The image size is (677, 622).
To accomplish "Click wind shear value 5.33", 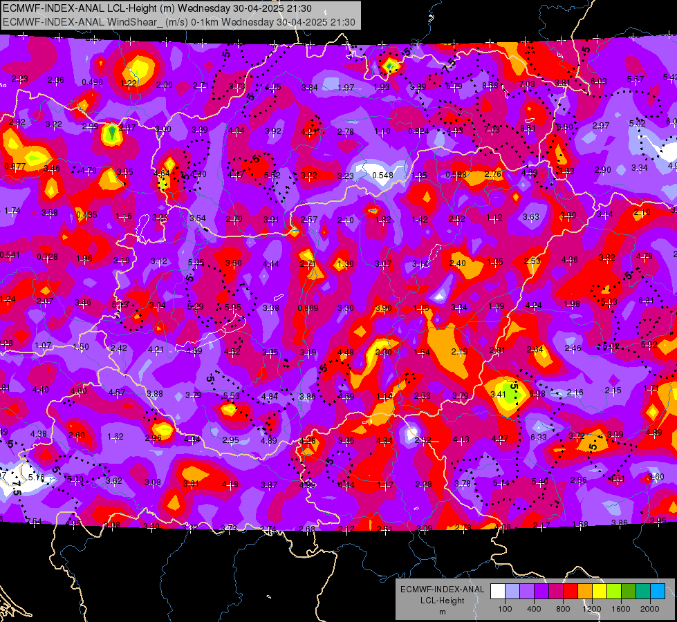I will pyautogui.click(x=609, y=302).
